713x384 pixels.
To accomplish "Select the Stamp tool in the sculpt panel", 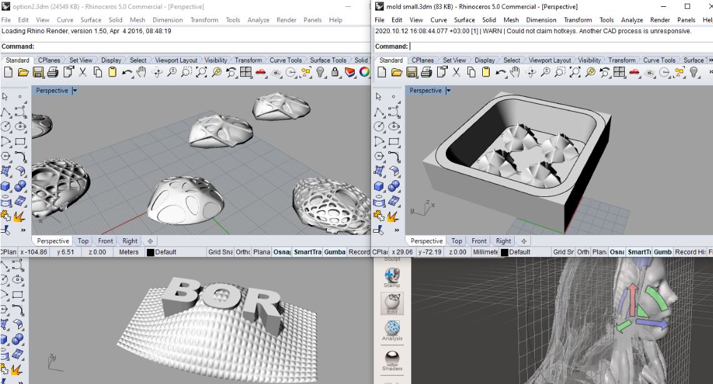I will point(392,276).
